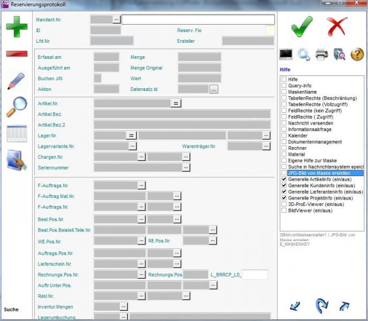Click the Suche label at bottom left
Viewport: 368px width, 321px height.
click(11, 309)
